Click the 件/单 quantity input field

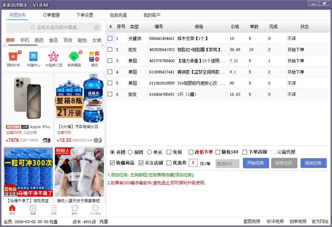193,163
